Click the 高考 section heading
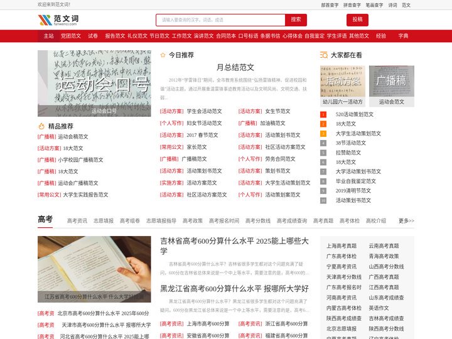Viewport: 452px width, 339px height. click(45, 219)
